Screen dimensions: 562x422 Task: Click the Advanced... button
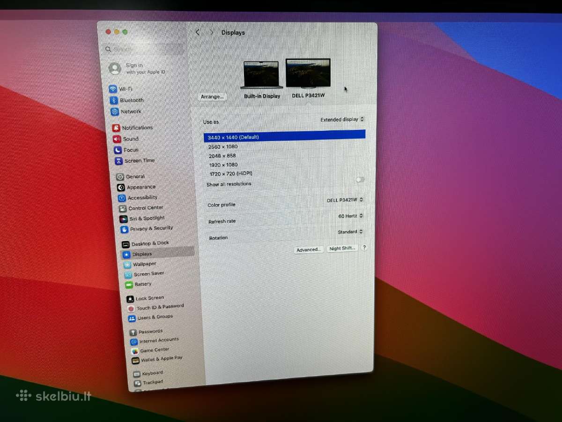click(x=309, y=249)
